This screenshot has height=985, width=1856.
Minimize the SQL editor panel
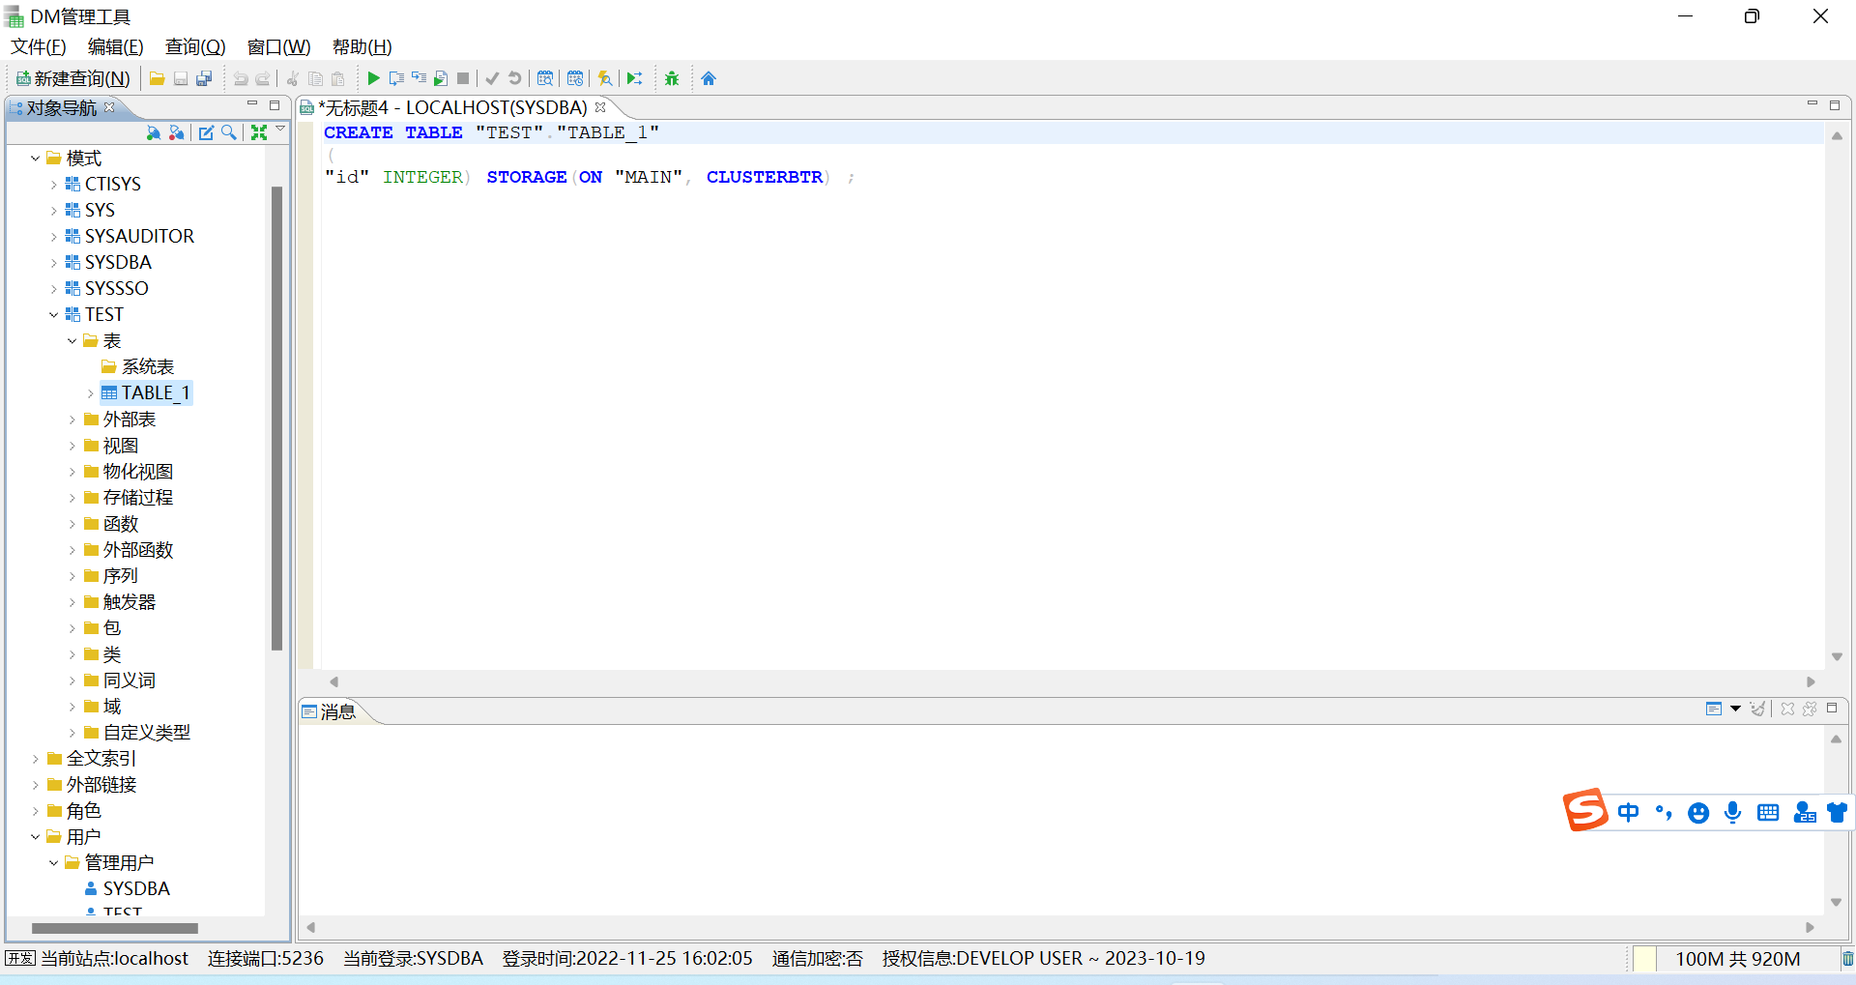tap(1812, 104)
